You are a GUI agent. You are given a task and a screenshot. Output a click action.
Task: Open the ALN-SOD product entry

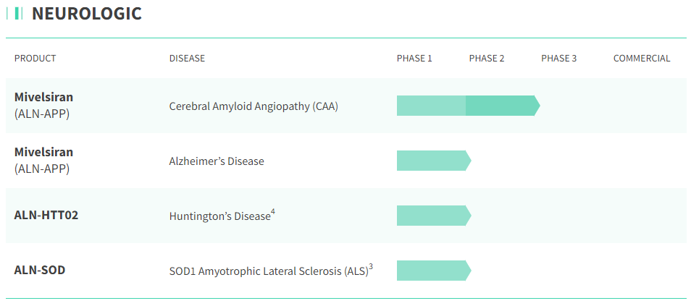(41, 270)
